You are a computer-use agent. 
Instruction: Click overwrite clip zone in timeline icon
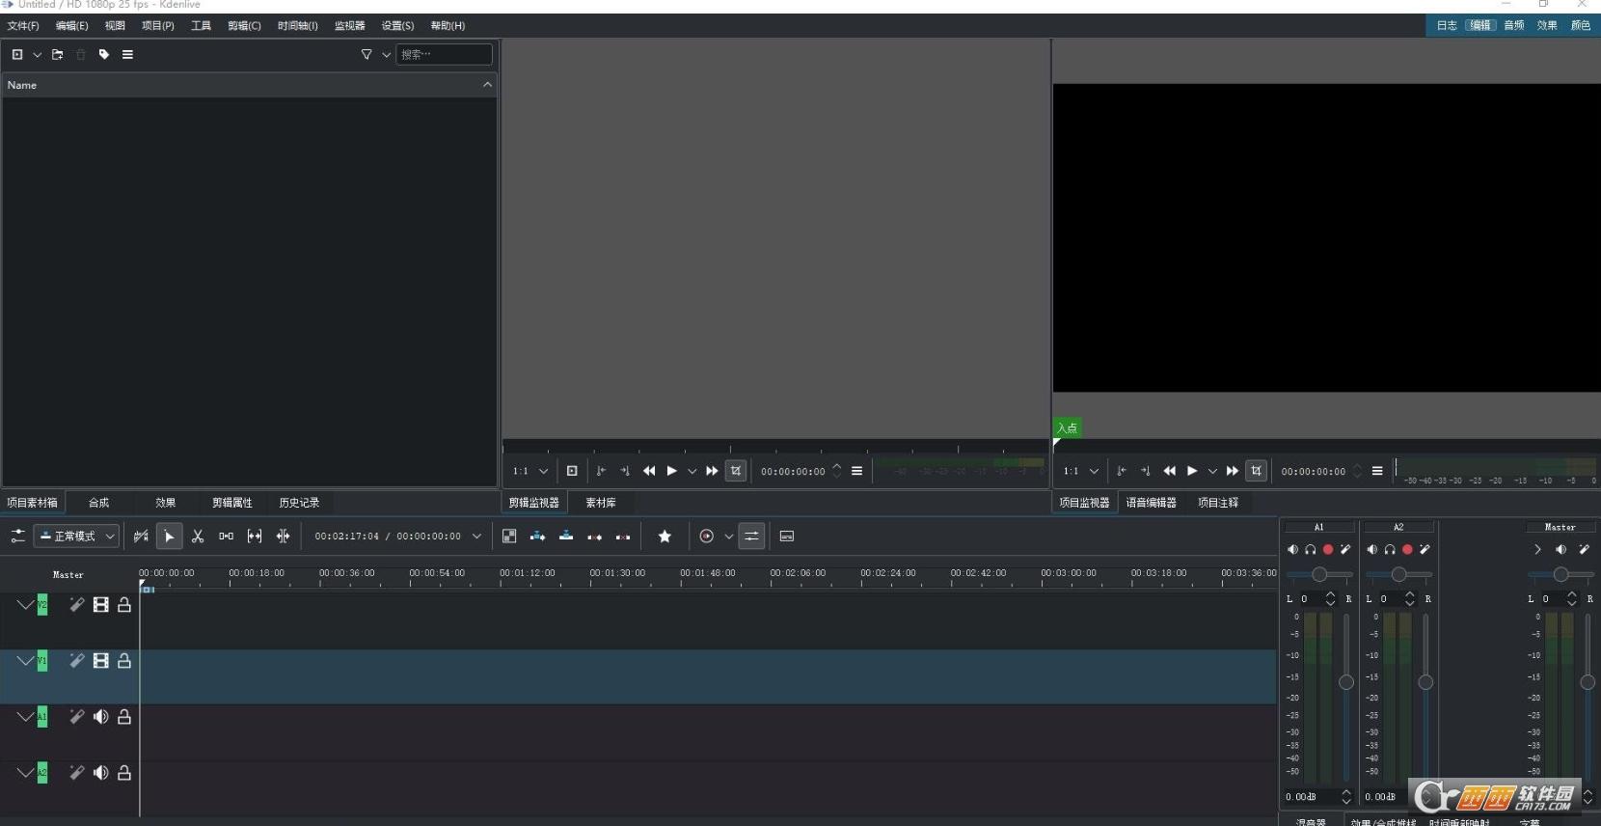pos(566,537)
